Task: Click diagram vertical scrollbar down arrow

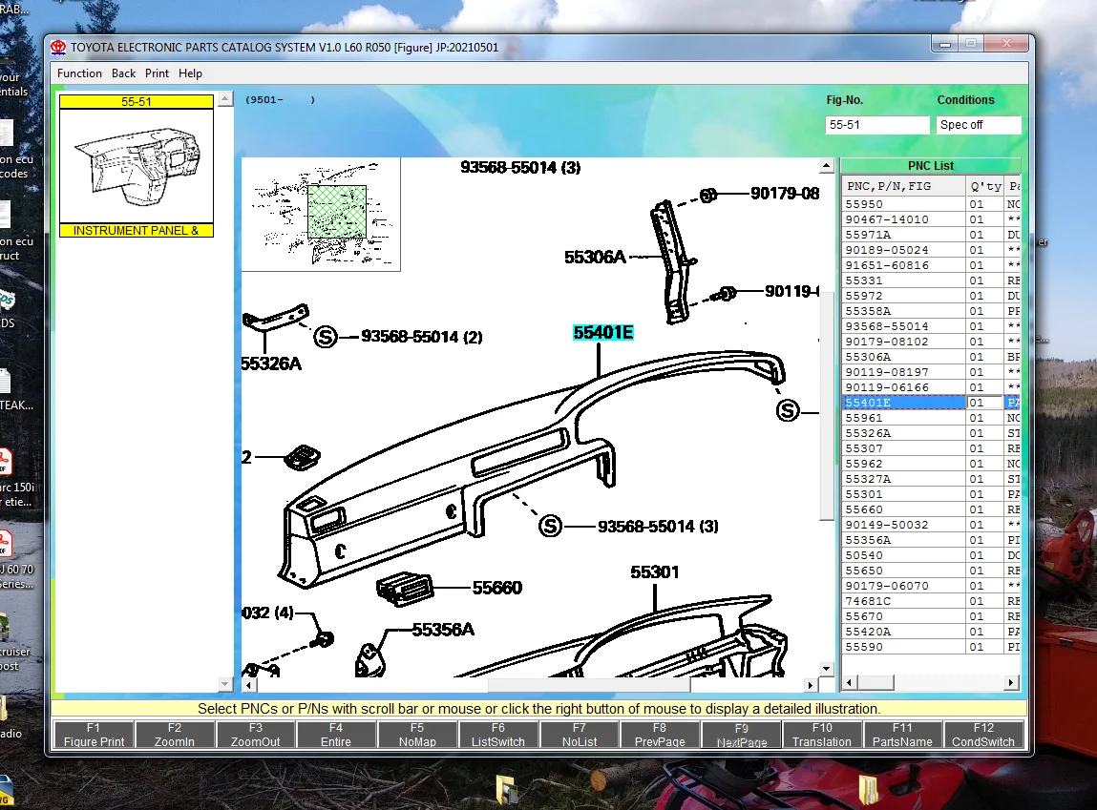Action: point(827,669)
